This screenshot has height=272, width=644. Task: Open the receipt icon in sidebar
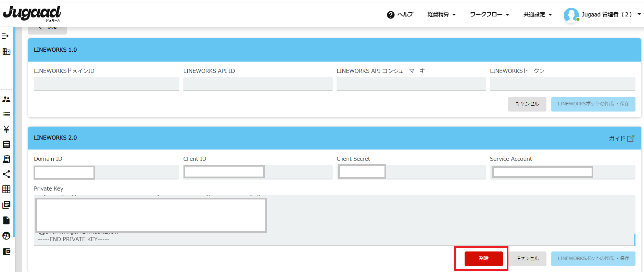[x=6, y=144]
